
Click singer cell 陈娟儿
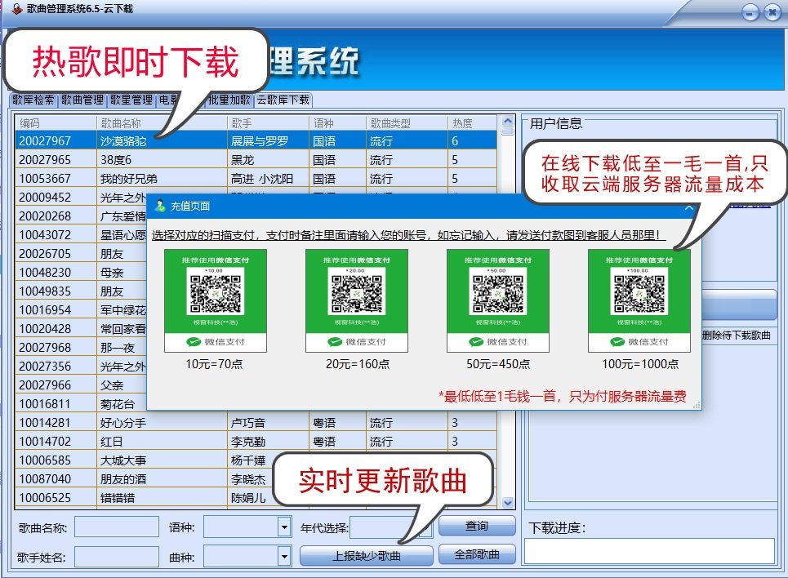tap(248, 497)
